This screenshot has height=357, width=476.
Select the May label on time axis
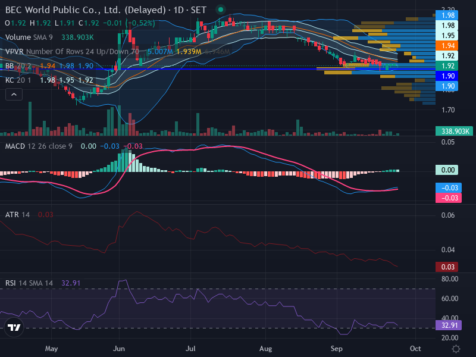(51, 349)
